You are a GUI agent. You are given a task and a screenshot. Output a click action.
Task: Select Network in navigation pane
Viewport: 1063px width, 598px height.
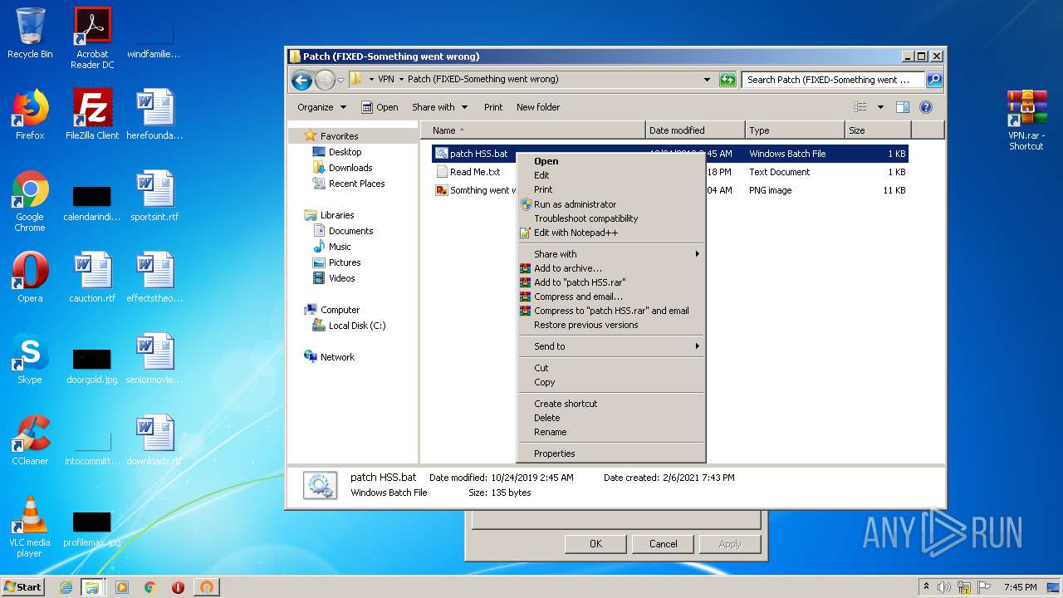tap(330, 357)
